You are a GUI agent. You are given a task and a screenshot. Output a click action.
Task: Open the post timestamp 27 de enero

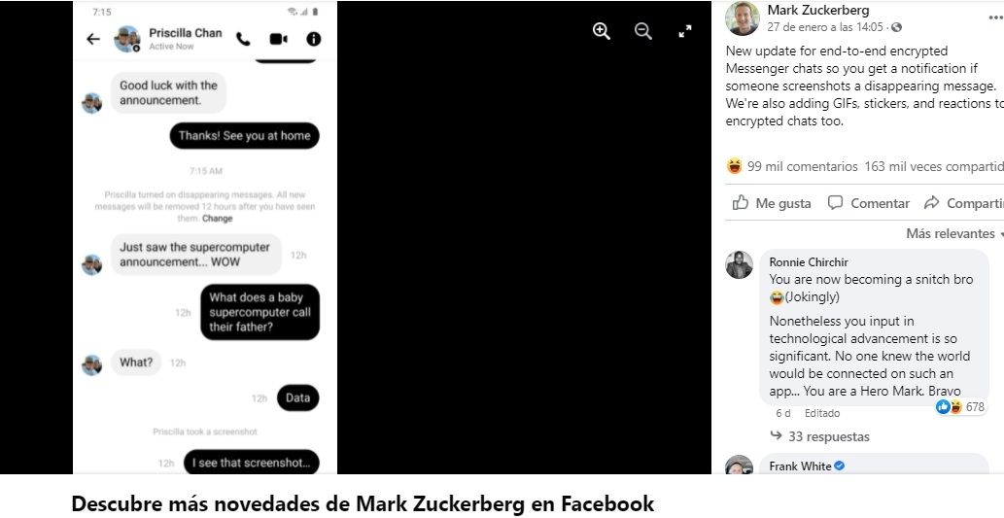point(827,27)
